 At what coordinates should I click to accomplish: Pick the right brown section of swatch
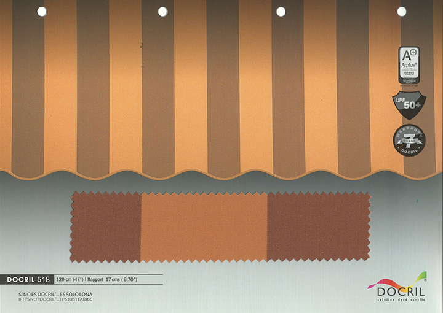pos(317,226)
